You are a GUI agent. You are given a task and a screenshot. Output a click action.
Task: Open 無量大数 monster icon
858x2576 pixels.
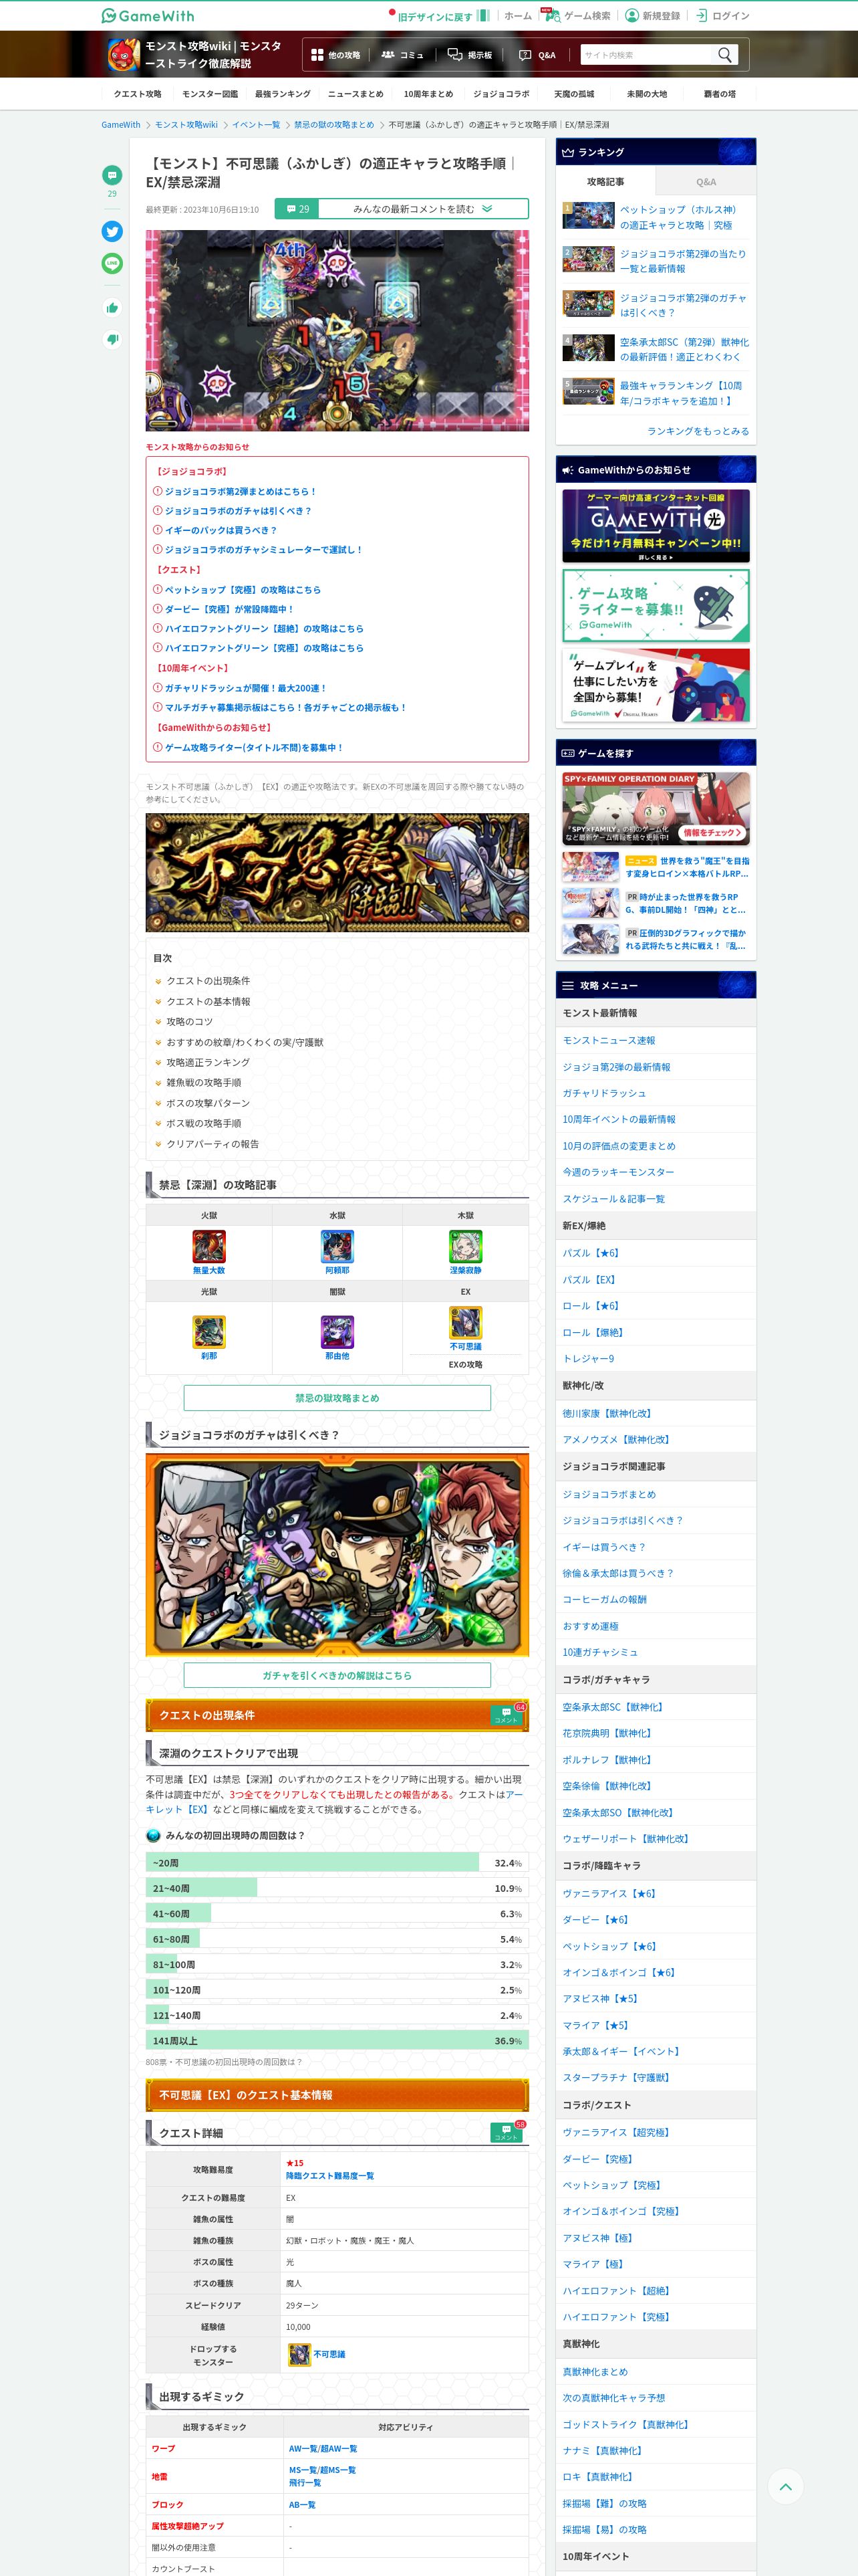[x=208, y=1246]
